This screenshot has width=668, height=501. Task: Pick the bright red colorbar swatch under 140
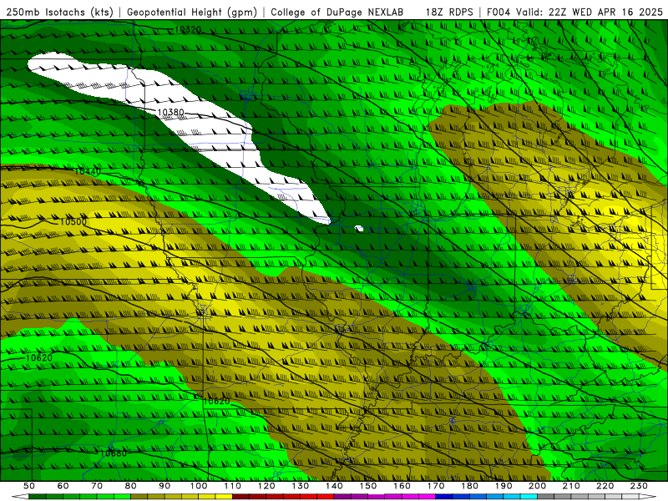pyautogui.click(x=326, y=497)
